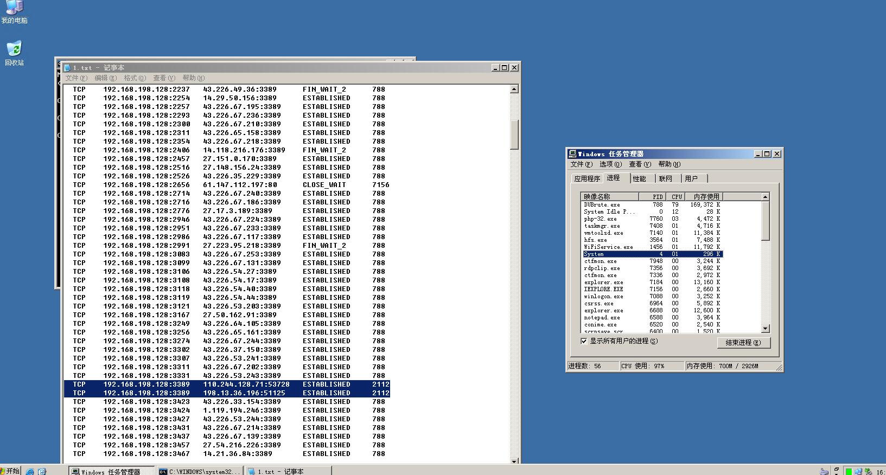Click the process list scroll-up arrow
This screenshot has height=475, width=886.
pos(765,197)
